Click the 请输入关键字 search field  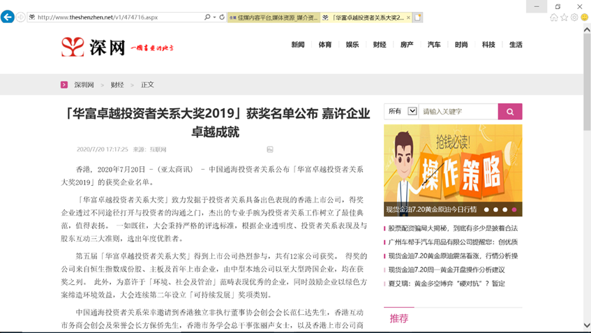point(458,111)
